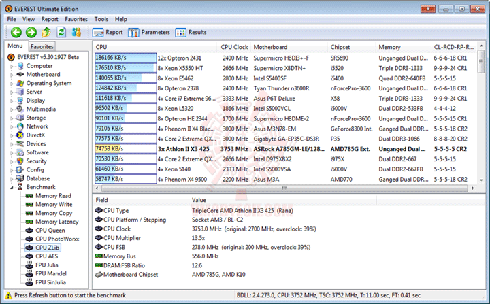Click the Server icon in tree
490x304 pixels.
tap(20, 92)
